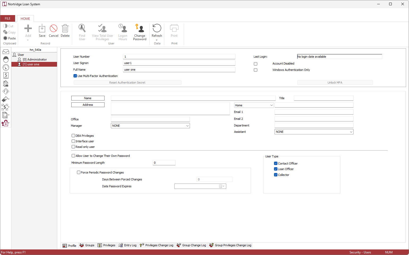409x255 pixels.
Task: Delete the selected user record
Action: (65, 31)
